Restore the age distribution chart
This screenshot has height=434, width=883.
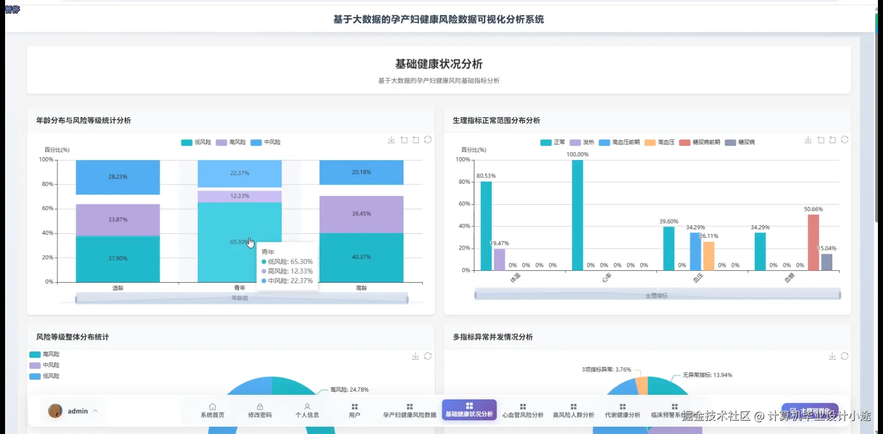428,140
